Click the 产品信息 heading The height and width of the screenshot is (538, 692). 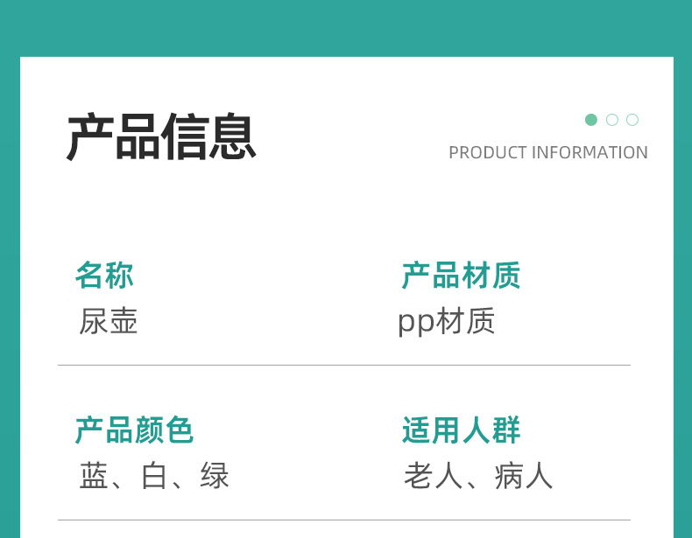pyautogui.click(x=161, y=136)
